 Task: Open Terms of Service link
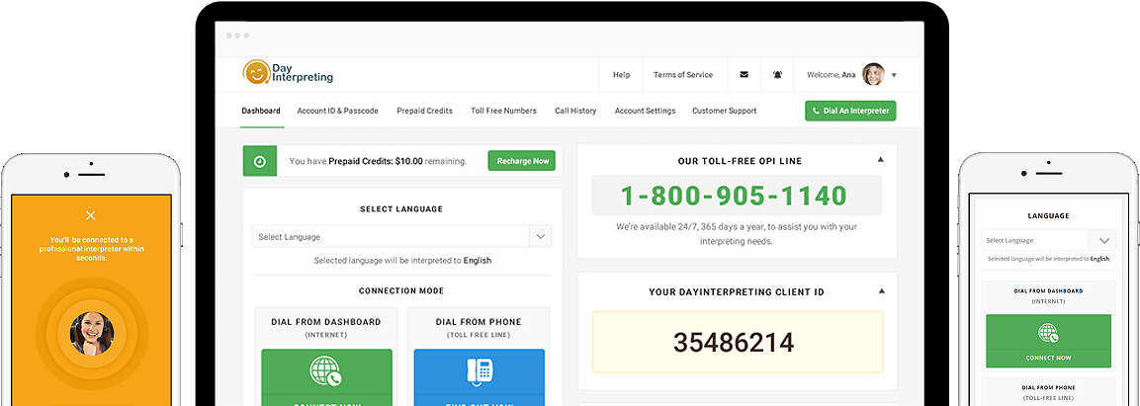point(683,75)
